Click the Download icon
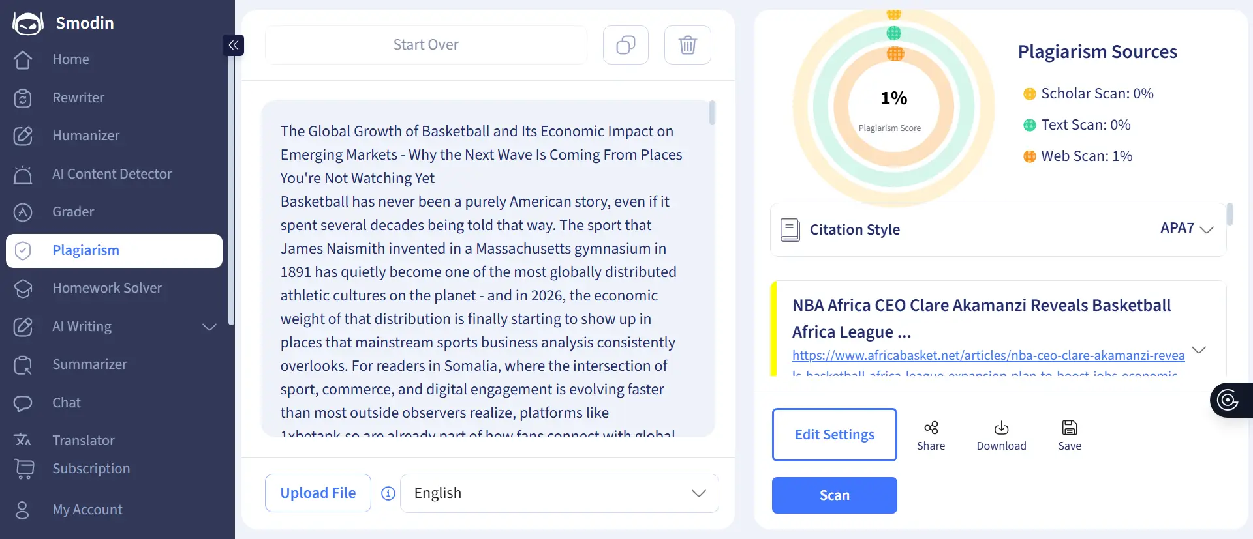This screenshot has width=1253, height=539. click(1001, 428)
